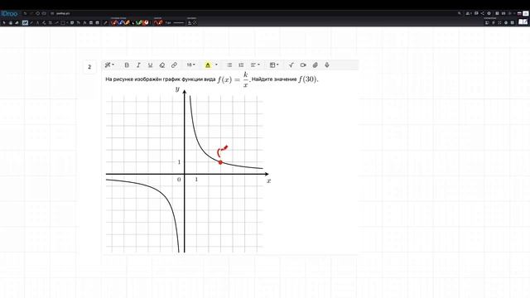Choose the green pen color preset

point(139,22)
